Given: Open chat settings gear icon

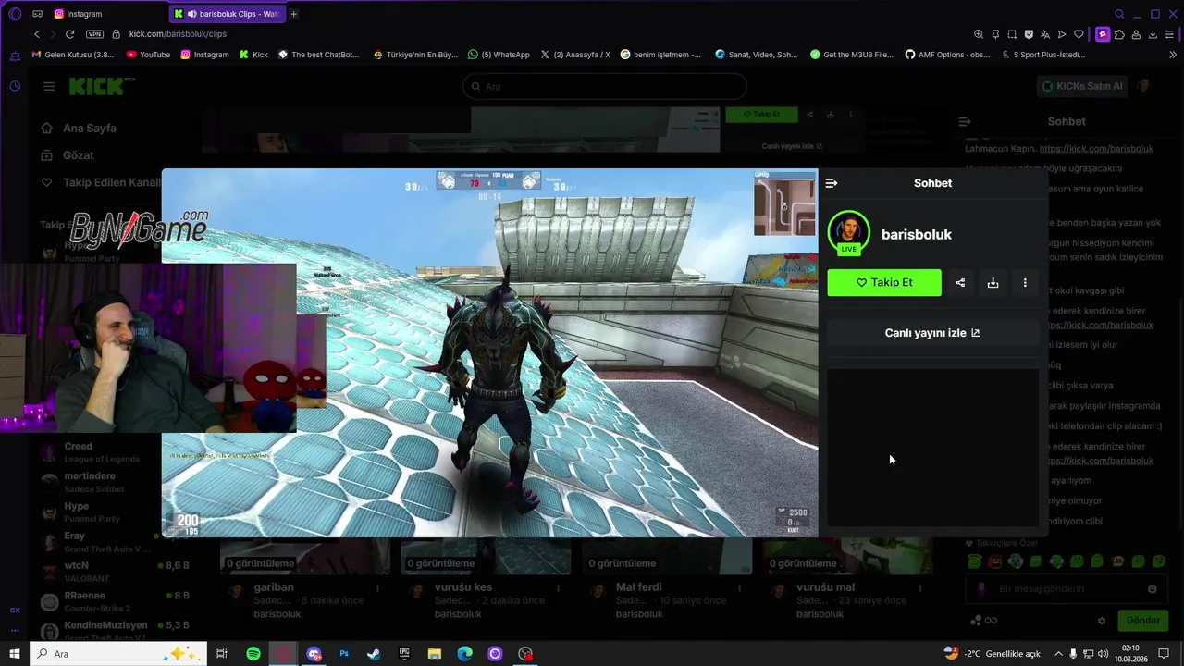Looking at the screenshot, I should pos(1102,621).
